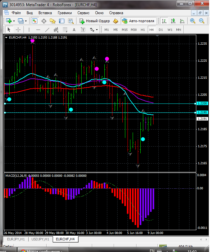The image size is (212, 252).
Task: Select the 1.2200 horizontal line label
Action: [202, 104]
